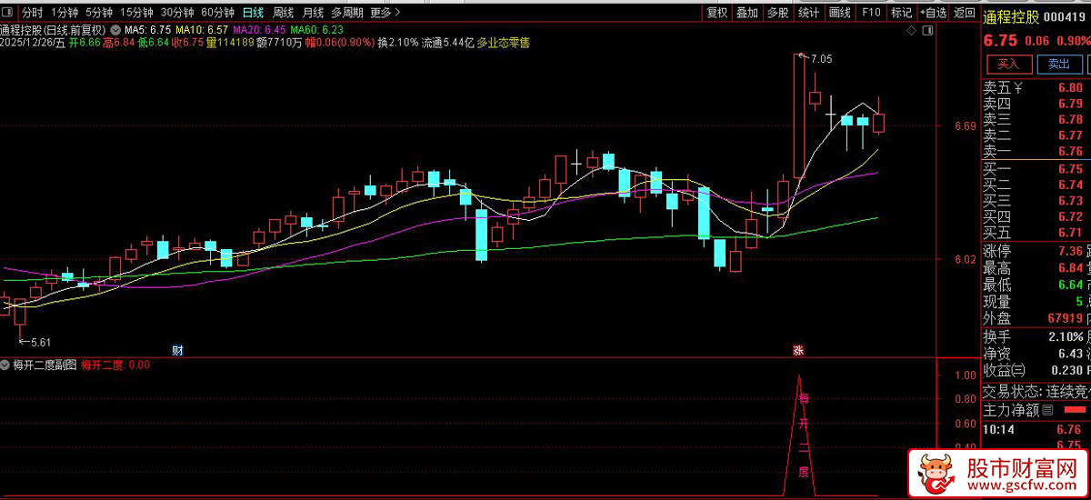The image size is (1091, 500).
Task: Select the 1分钟 period tab
Action: click(x=65, y=13)
